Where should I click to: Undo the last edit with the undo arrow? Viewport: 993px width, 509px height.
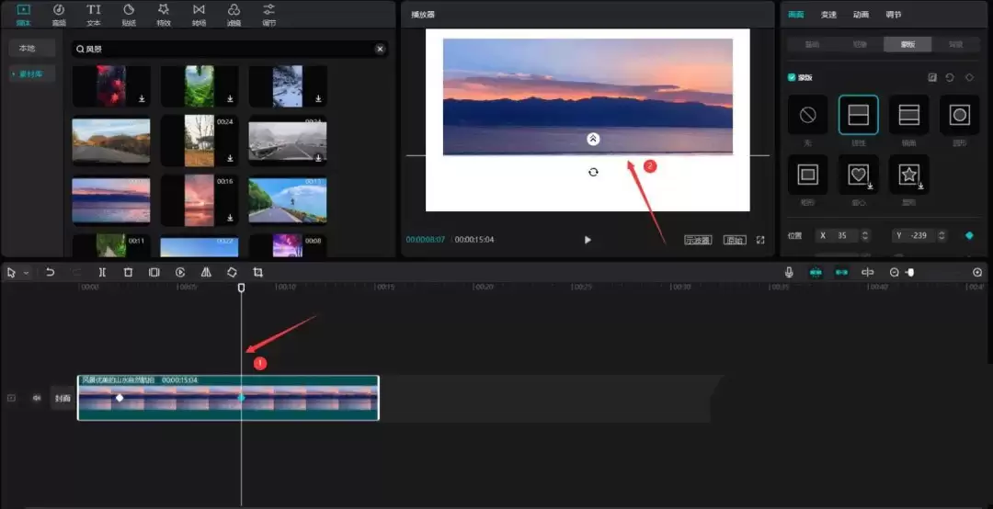(x=51, y=273)
